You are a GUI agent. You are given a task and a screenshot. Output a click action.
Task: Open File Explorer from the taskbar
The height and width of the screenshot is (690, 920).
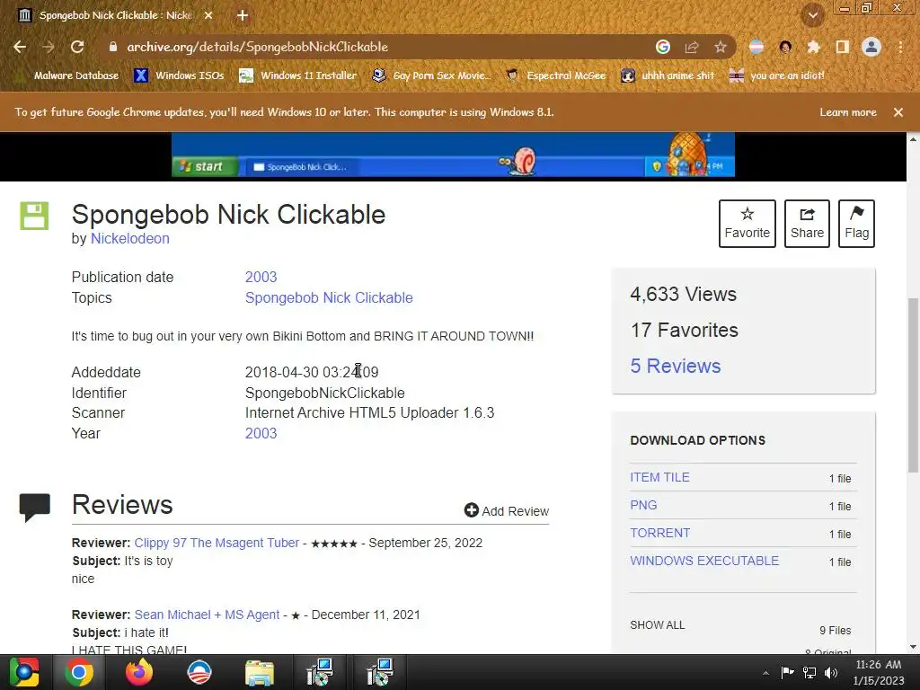[260, 672]
